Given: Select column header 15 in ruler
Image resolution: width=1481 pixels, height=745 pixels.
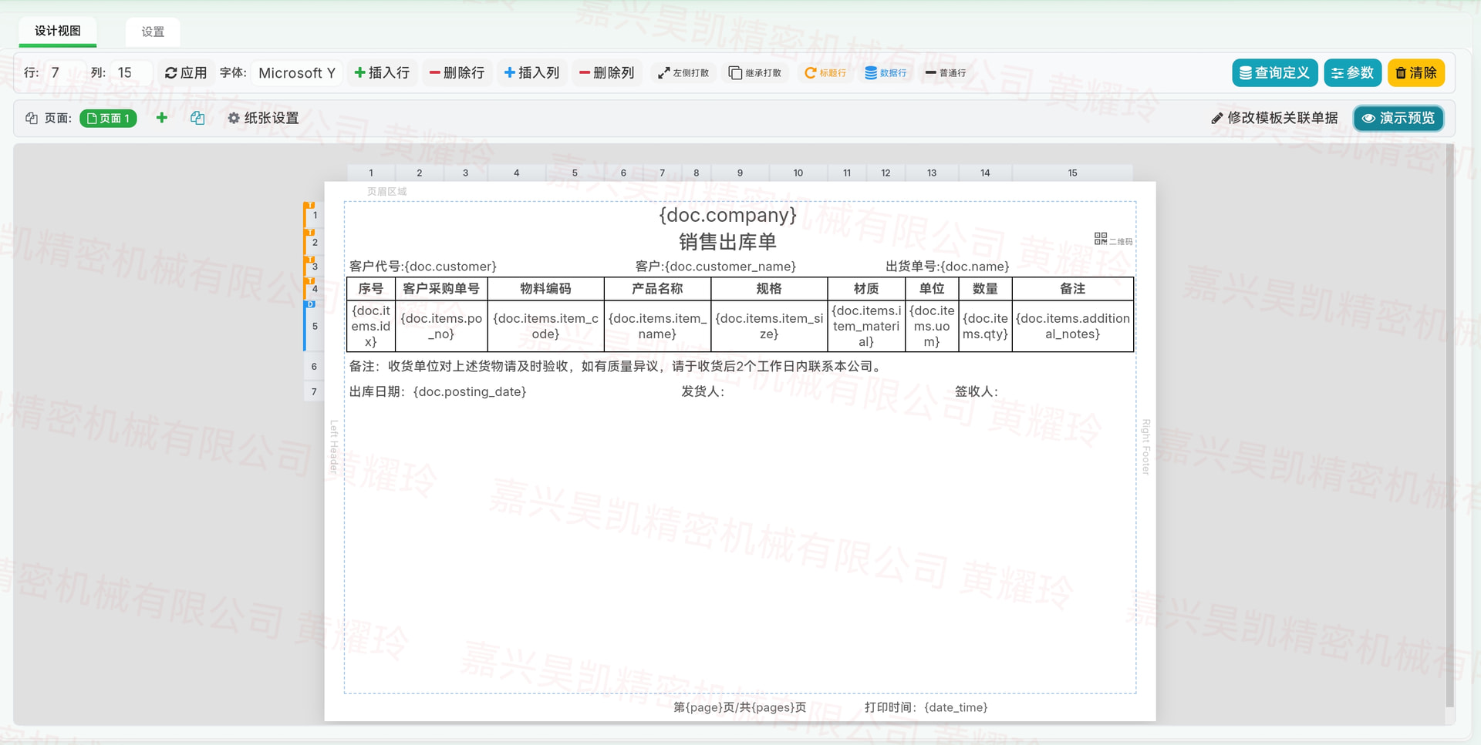Looking at the screenshot, I should tap(1072, 173).
